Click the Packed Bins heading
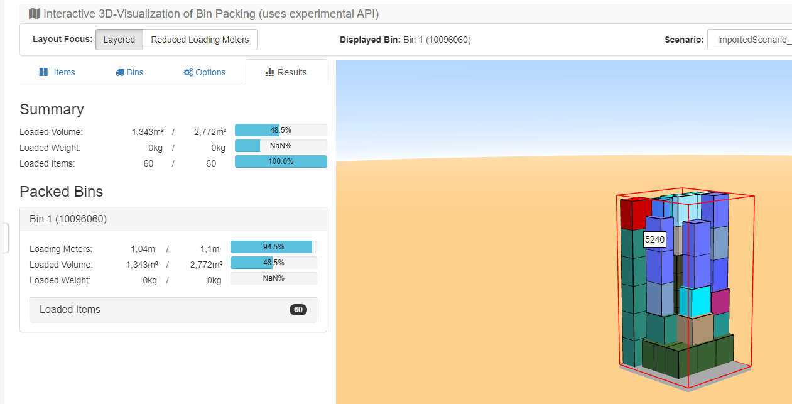The height and width of the screenshot is (404, 792). click(x=61, y=192)
